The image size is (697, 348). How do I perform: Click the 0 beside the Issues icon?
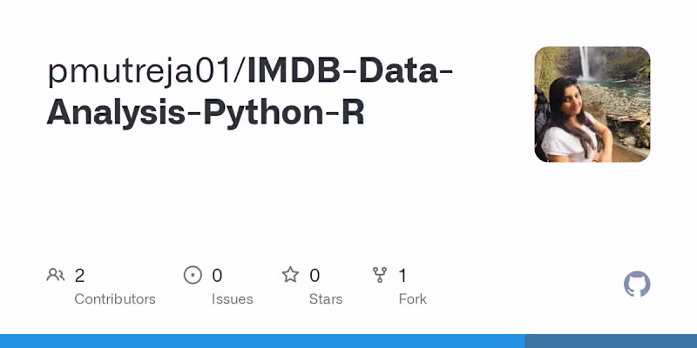tap(217, 276)
